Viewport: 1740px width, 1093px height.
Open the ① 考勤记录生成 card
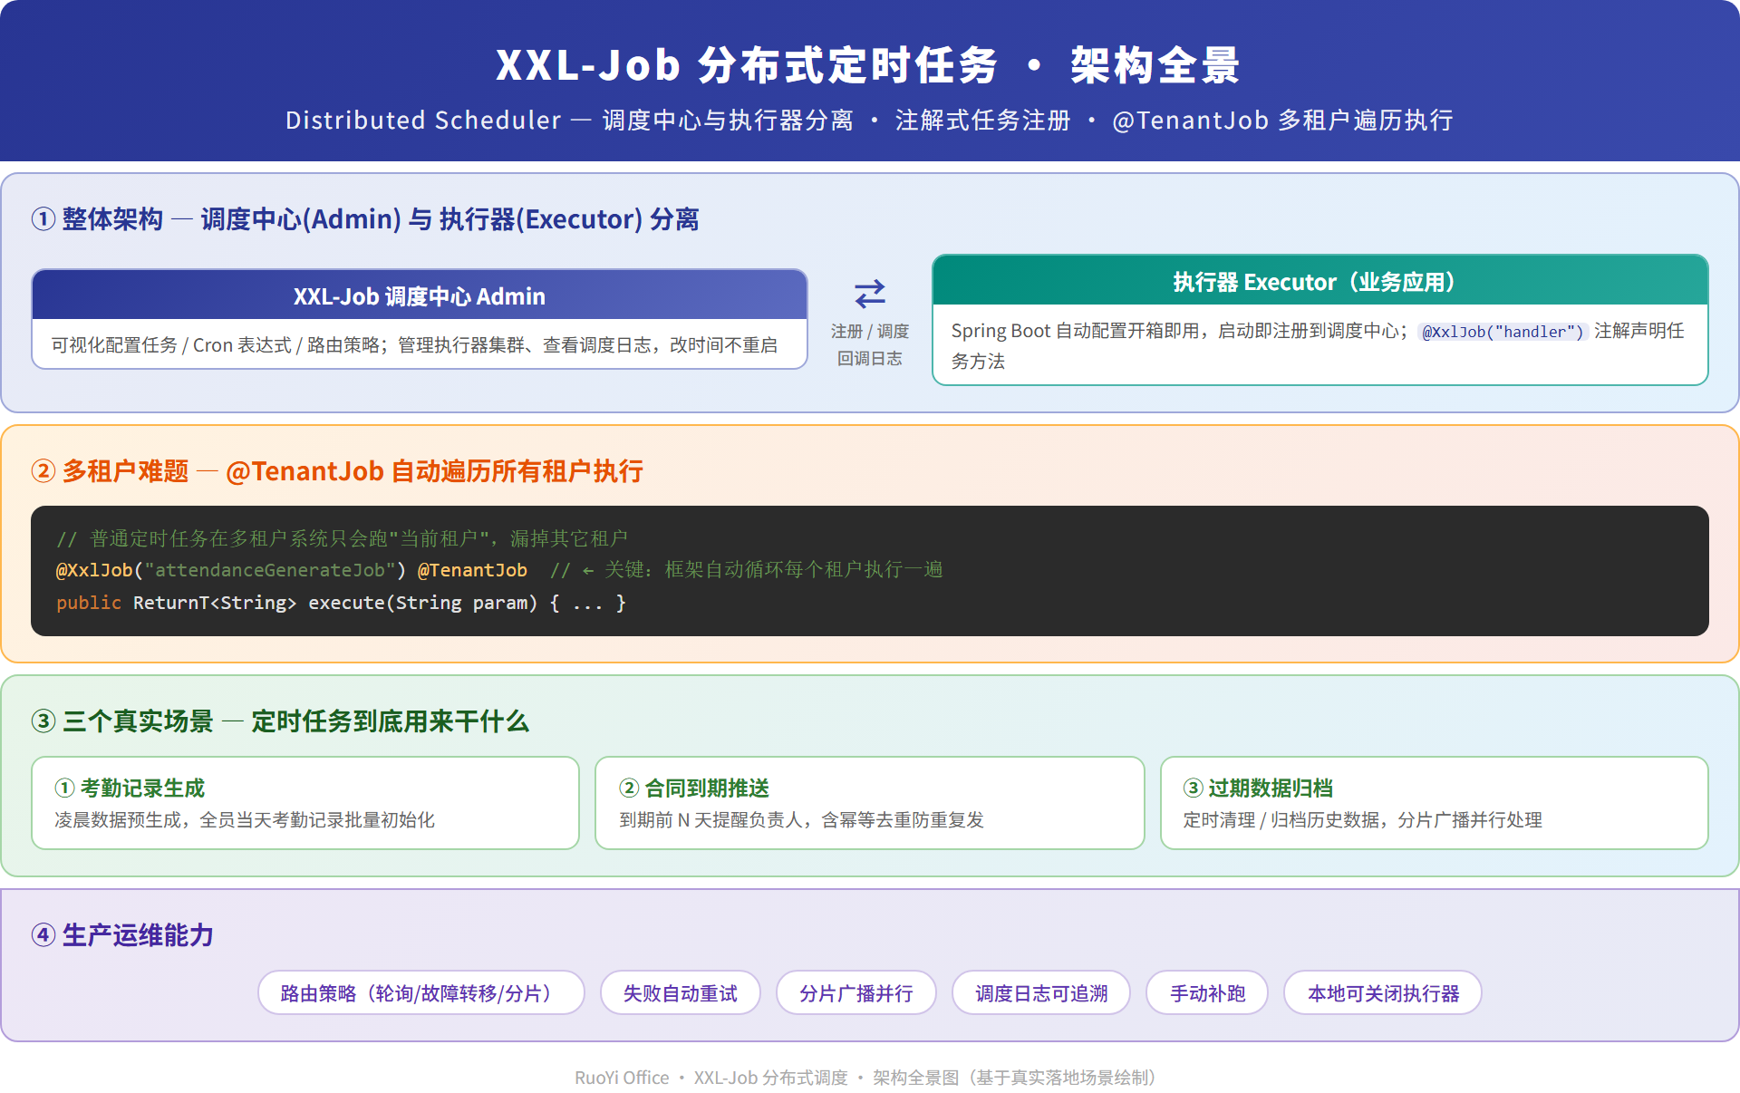coord(305,803)
